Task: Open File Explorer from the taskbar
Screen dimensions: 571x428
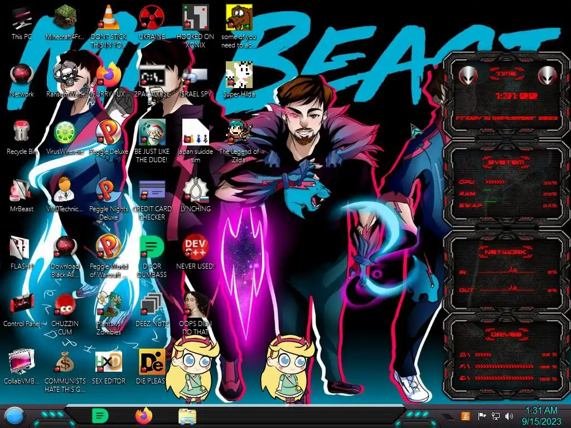Action: pyautogui.click(x=187, y=416)
